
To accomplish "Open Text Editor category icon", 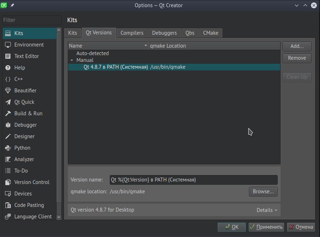I will coord(8,56).
